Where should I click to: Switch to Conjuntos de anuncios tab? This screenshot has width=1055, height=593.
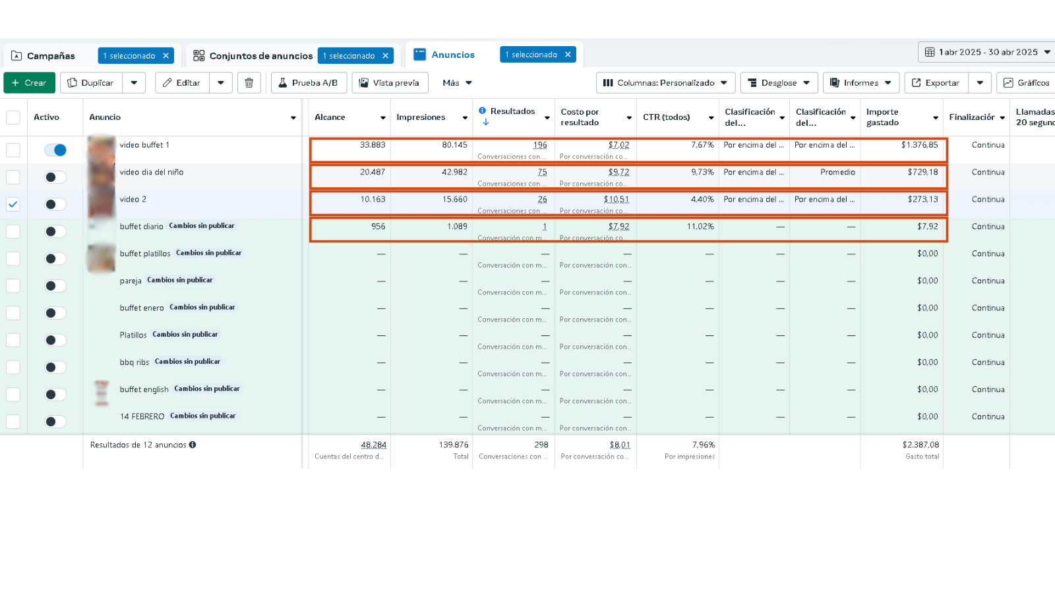(260, 56)
